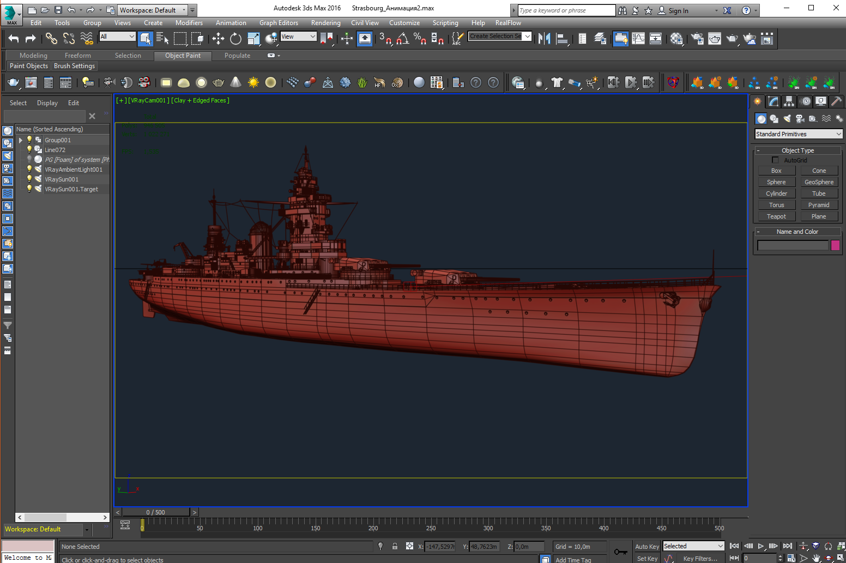The height and width of the screenshot is (563, 846).
Task: Switch to Lights create category
Action: (x=787, y=119)
